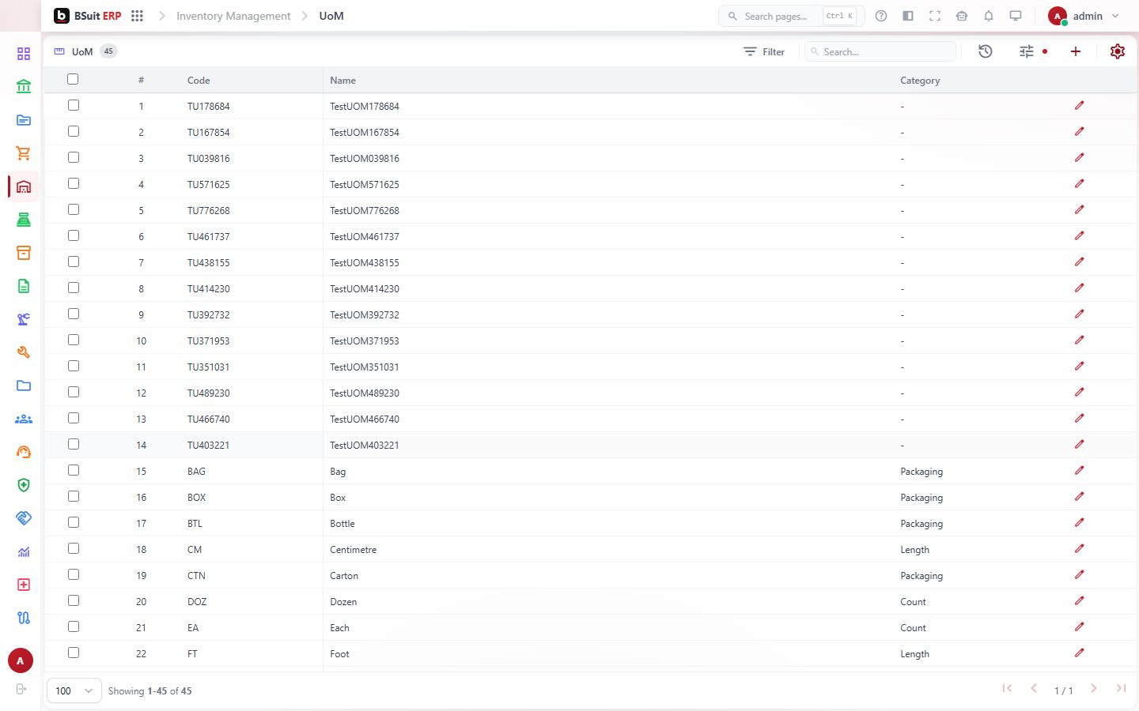Open the page size 100 dropdown
1139x711 pixels.
coord(74,690)
